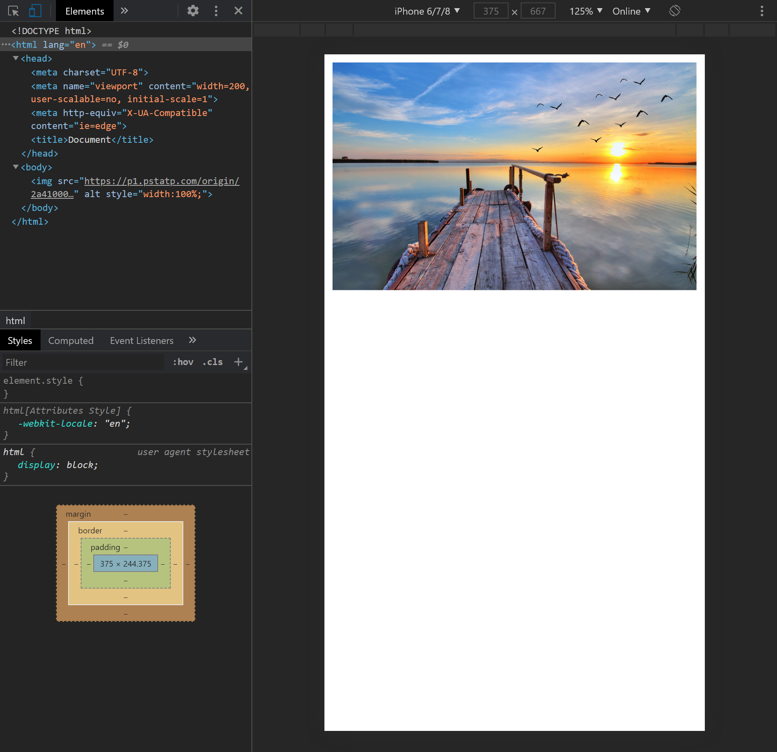The image size is (777, 752).
Task: Open the img src URL link
Action: pos(161,181)
